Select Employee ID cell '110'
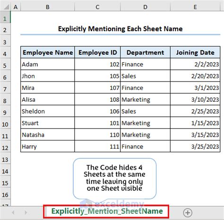The height and width of the screenshot is (220, 224). (x=97, y=135)
